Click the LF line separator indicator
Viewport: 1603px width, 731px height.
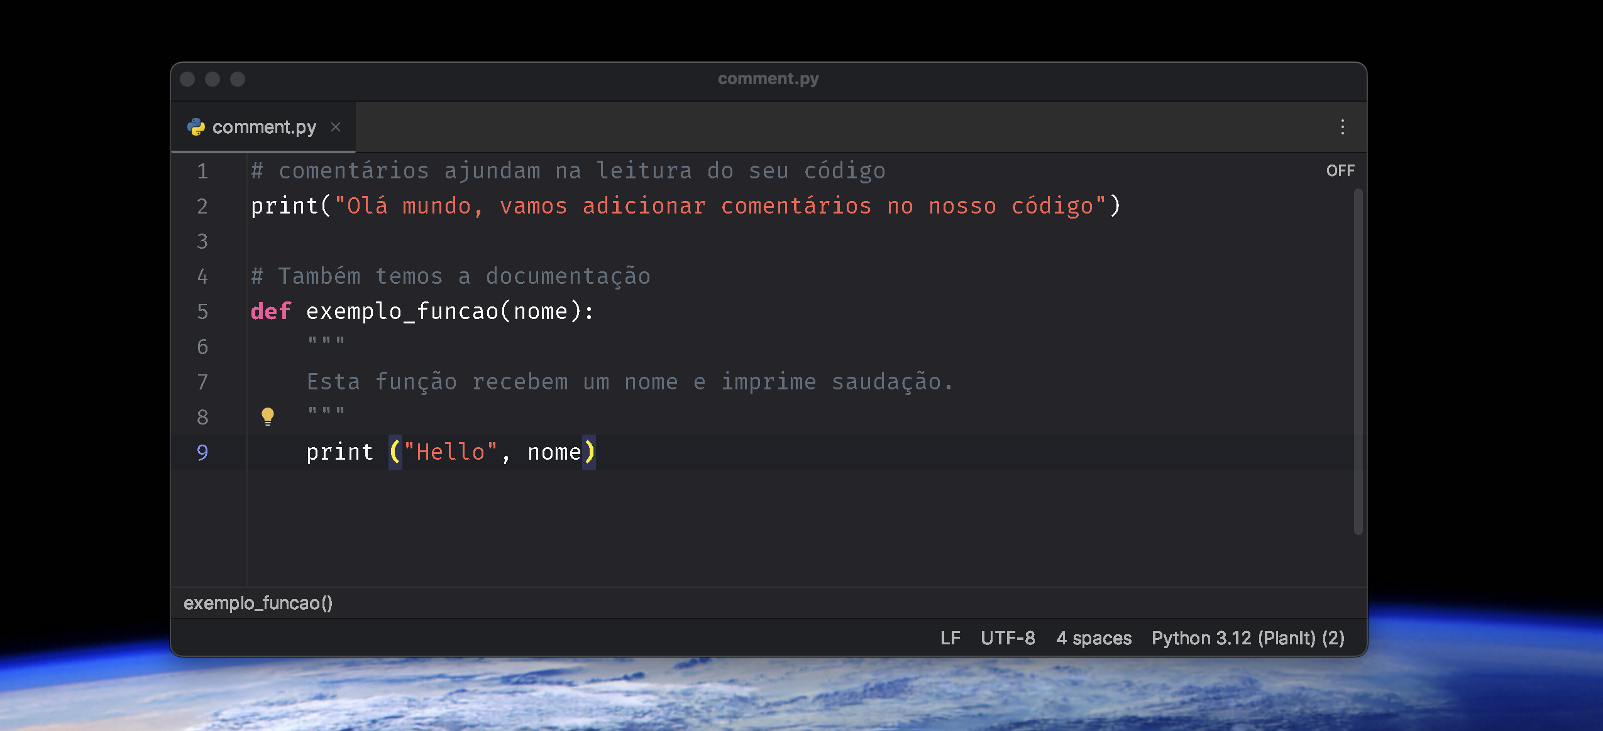(x=950, y=637)
